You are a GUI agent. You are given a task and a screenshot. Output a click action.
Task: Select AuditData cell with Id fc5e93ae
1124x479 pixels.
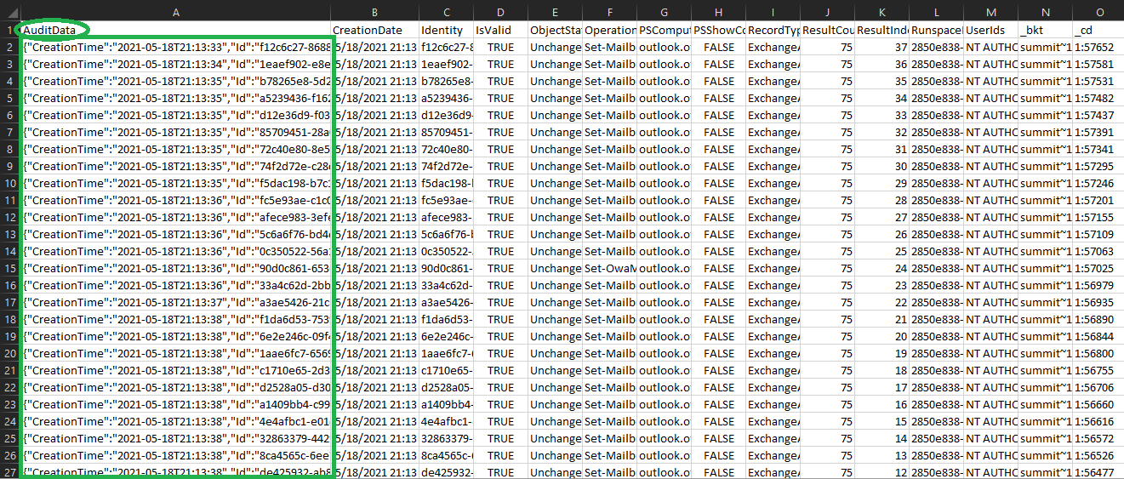[x=175, y=200]
